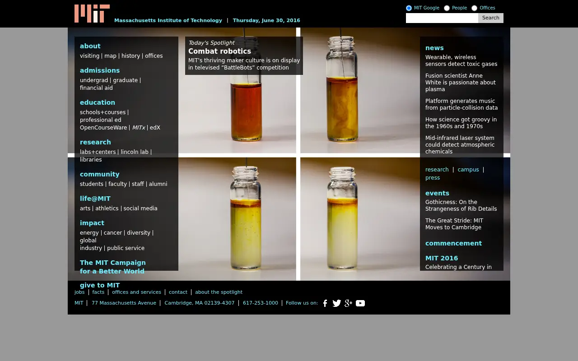Open the MIT Campaign for a Better World
Image resolution: width=578 pixels, height=361 pixels.
point(113,267)
